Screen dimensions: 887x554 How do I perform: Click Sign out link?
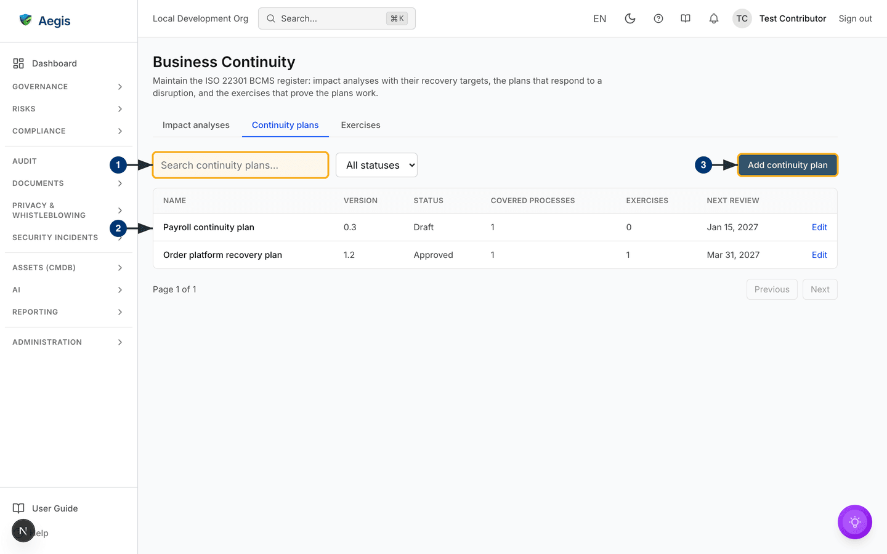point(855,18)
